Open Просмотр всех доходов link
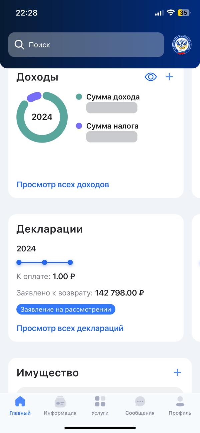200x433 pixels. coord(63,185)
